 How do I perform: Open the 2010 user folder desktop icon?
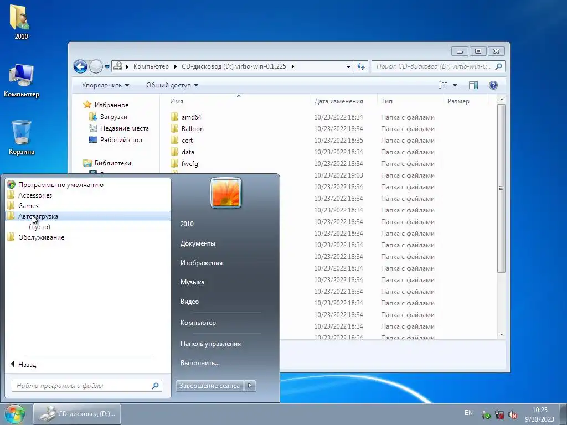point(21,22)
